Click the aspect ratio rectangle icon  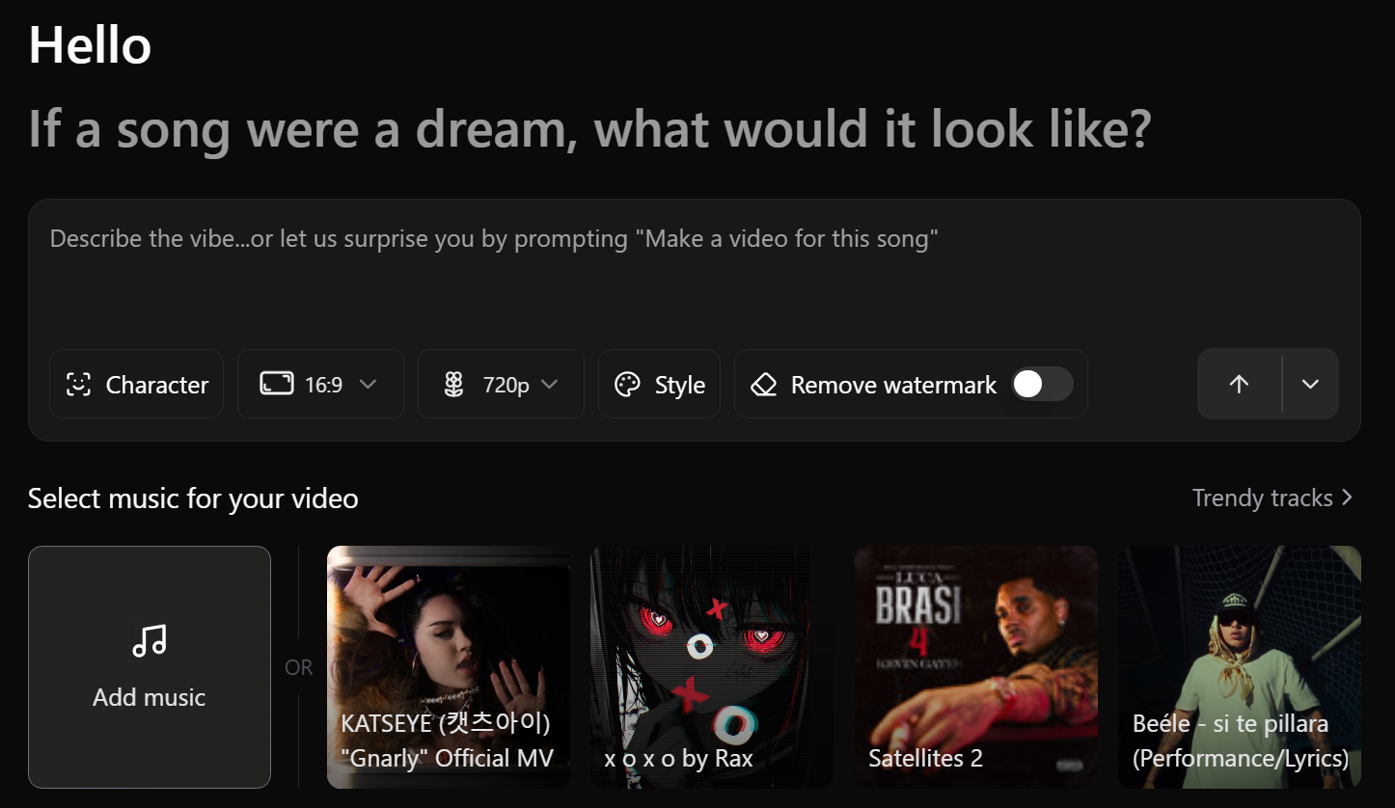point(276,384)
